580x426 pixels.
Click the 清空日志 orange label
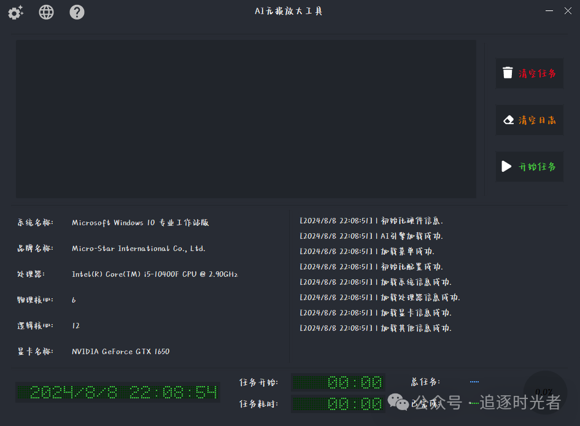coord(536,120)
